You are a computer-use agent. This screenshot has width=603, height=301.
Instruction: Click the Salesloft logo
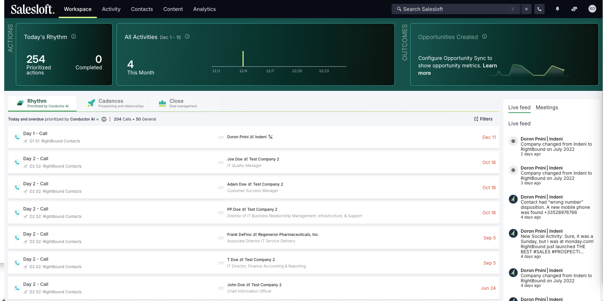[x=33, y=9]
